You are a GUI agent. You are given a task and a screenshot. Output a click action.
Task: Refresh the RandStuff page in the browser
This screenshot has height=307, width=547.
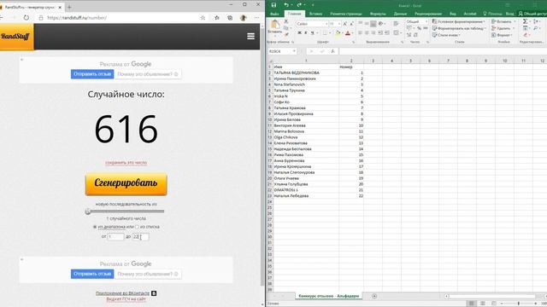pyautogui.click(x=26, y=17)
